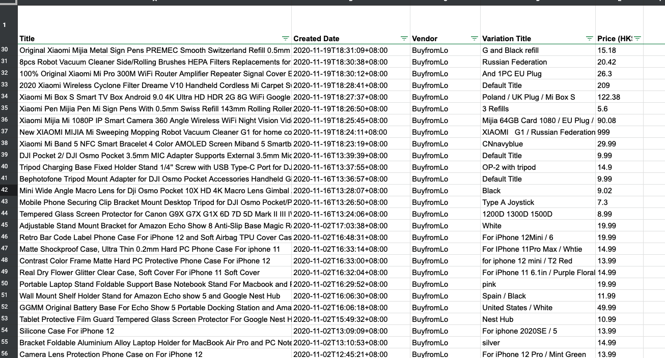Click the Original Xiaomi Mijia Metal Sign Pens cell
This screenshot has width=665, height=358.
click(155, 50)
